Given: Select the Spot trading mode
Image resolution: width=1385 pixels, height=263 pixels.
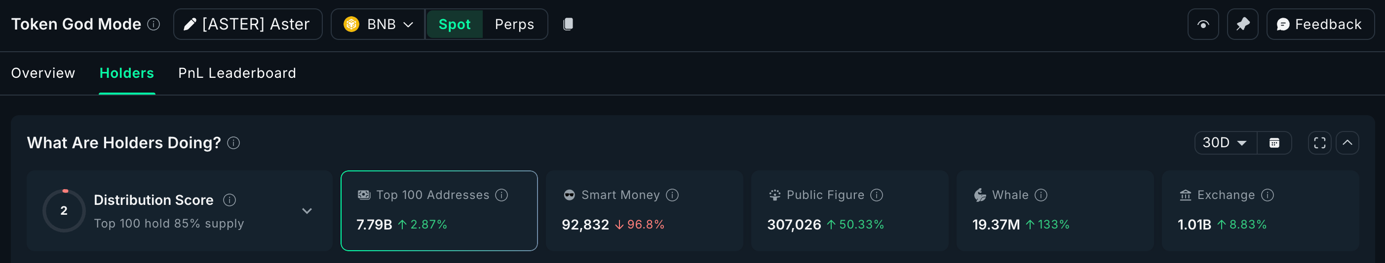Looking at the screenshot, I should (454, 24).
